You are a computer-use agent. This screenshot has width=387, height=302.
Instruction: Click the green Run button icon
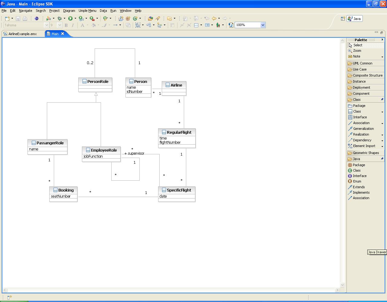[x=70, y=18]
